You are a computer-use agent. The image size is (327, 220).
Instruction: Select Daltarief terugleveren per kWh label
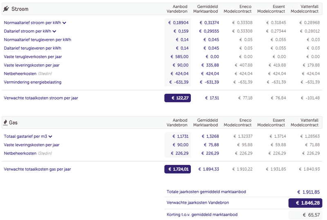pyautogui.click(x=33, y=48)
